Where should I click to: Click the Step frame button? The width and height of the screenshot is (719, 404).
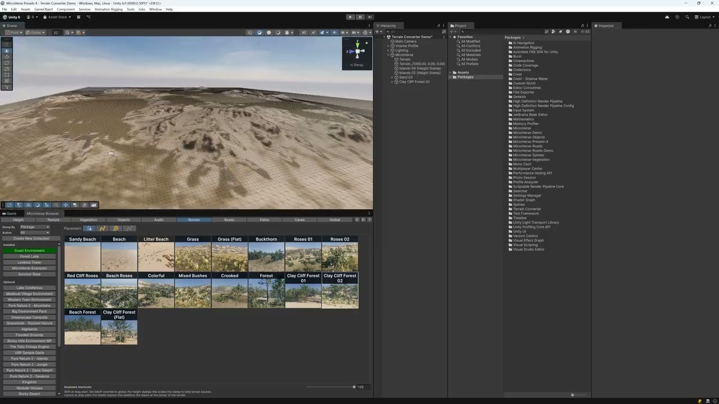pyautogui.click(x=370, y=17)
